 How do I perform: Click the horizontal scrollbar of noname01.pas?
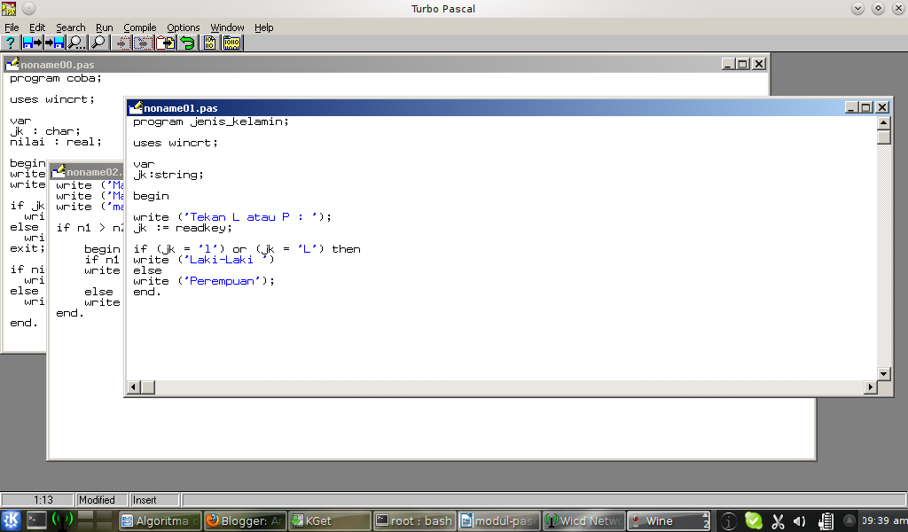coord(505,387)
